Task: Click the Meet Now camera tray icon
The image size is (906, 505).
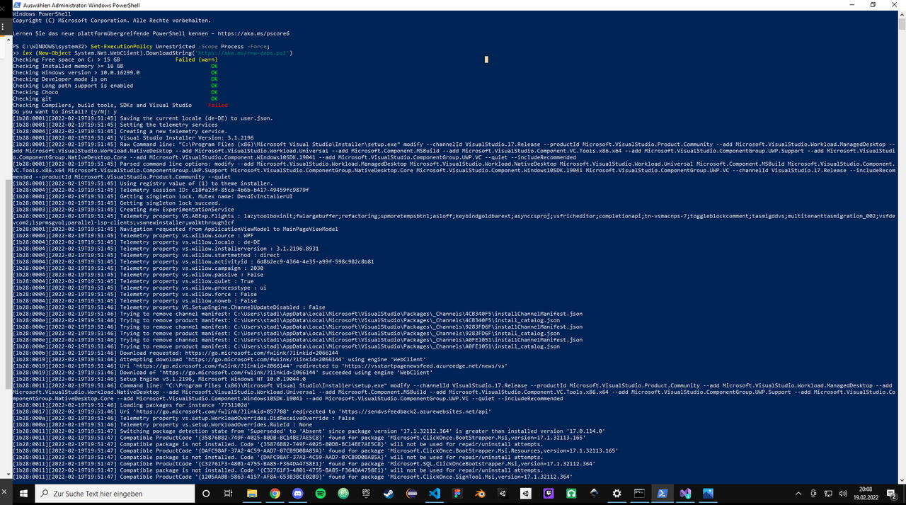Action: point(813,493)
